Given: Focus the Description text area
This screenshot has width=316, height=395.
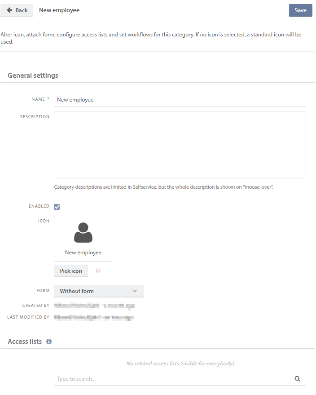Looking at the screenshot, I should (180, 145).
